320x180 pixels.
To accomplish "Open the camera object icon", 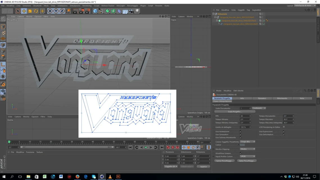I will (131, 11).
